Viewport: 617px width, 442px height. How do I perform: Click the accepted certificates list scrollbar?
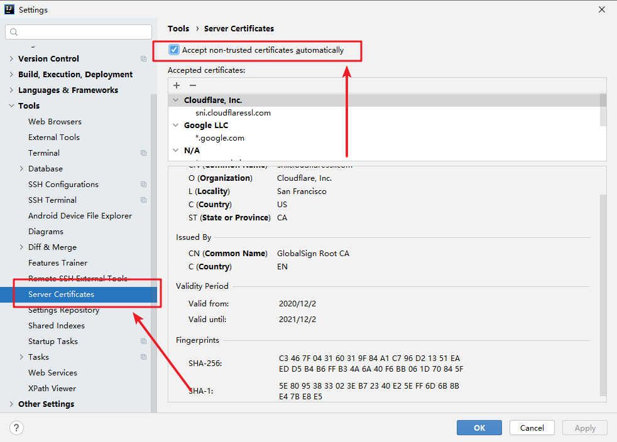[603, 110]
